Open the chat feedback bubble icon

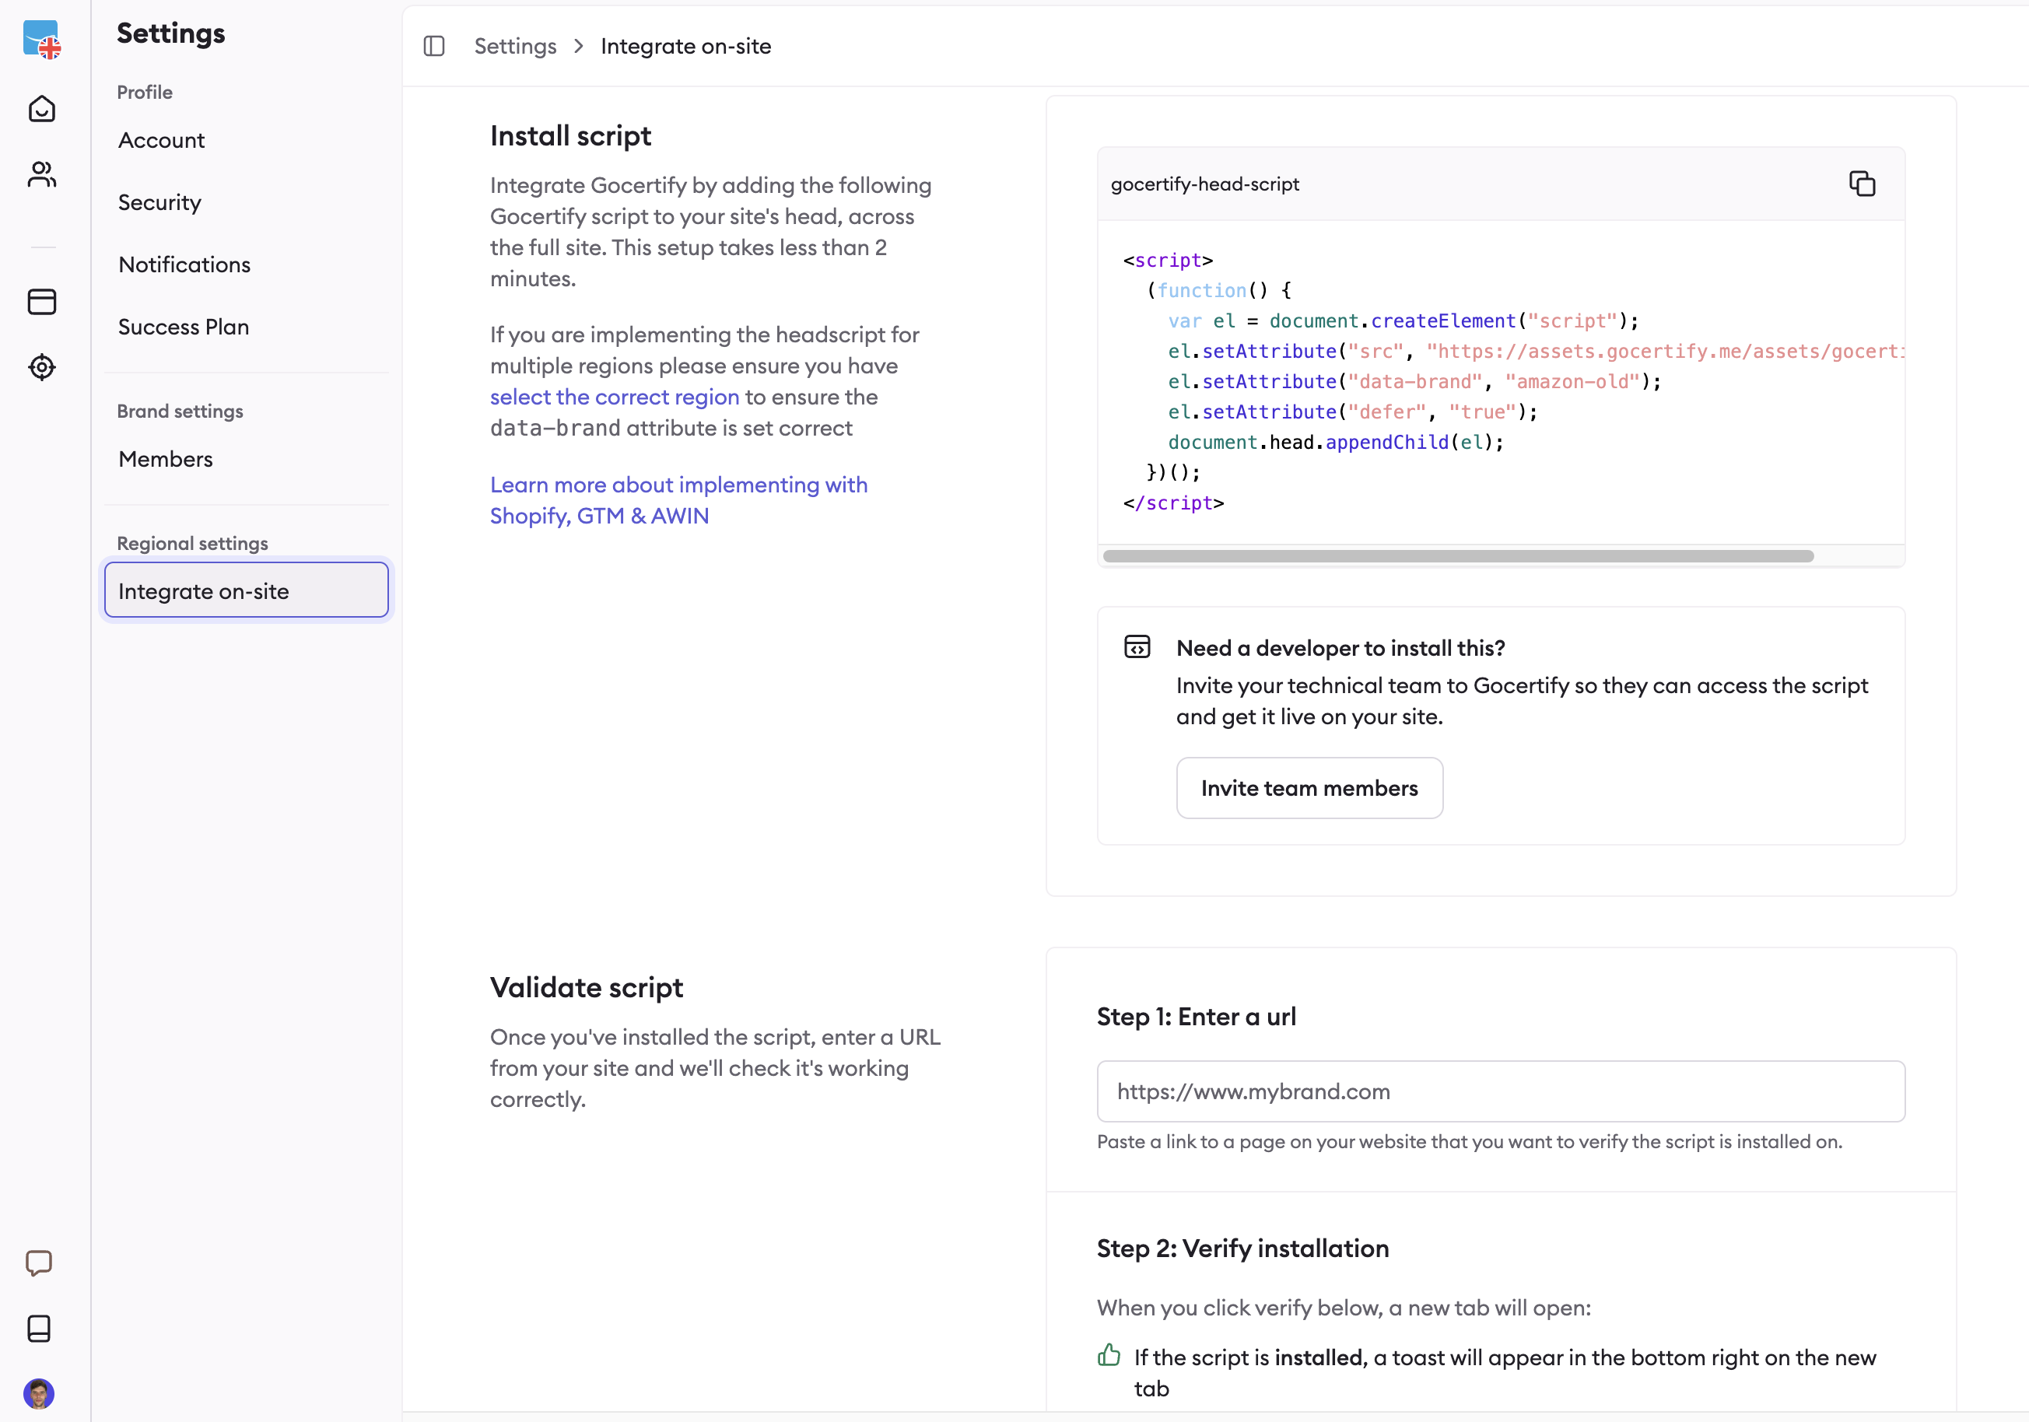(39, 1262)
